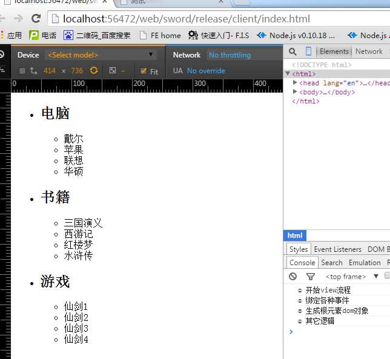Image resolution: width=390 pixels, height=359 pixels.
Task: Clear the console with the clear icon
Action: click(292, 276)
